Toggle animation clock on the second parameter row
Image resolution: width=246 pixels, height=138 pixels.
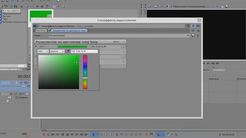click(x=123, y=51)
